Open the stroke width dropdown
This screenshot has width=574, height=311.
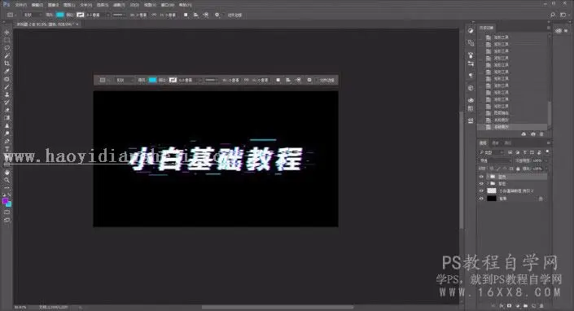click(107, 15)
